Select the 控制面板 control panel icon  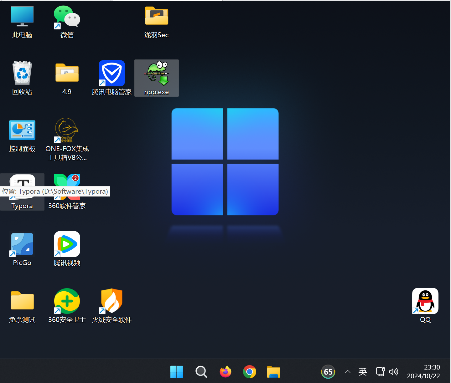(22, 130)
